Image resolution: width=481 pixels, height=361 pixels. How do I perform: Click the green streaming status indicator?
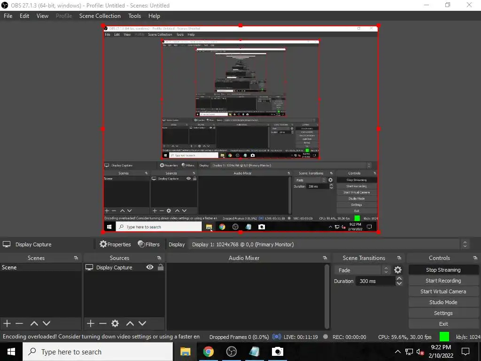coord(444,337)
